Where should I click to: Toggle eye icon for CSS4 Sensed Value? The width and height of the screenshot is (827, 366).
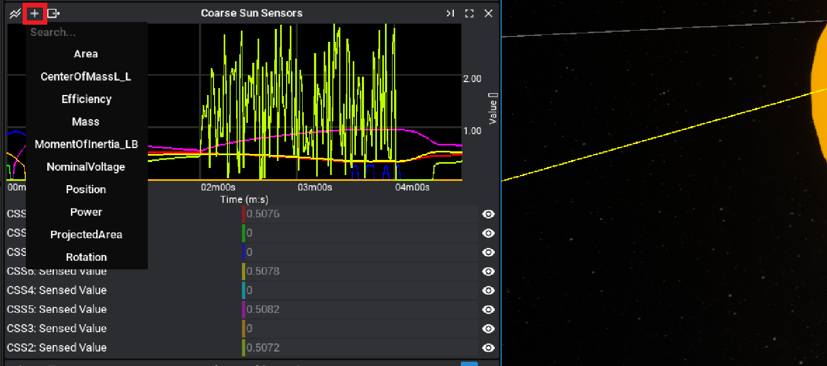(x=488, y=290)
